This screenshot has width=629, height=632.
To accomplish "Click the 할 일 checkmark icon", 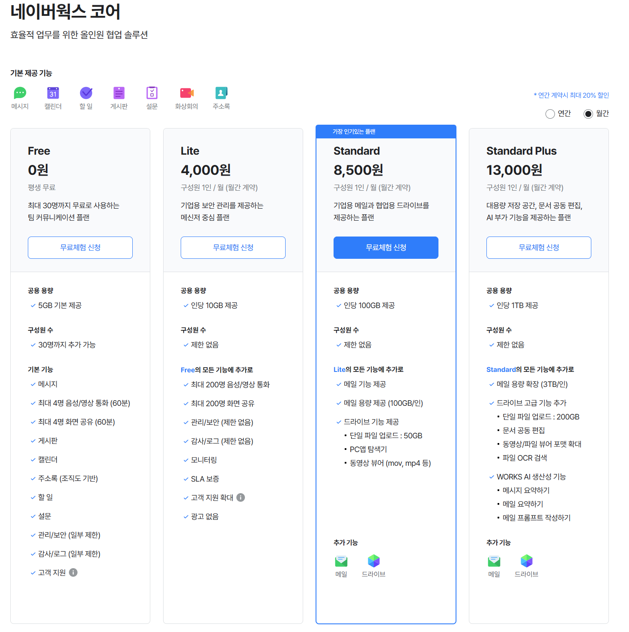I will coord(86,93).
